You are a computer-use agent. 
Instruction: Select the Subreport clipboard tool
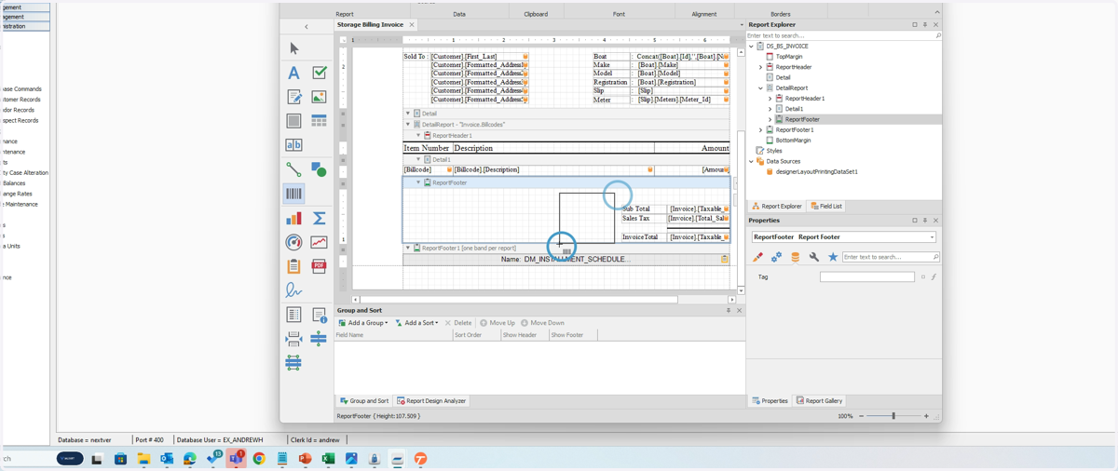293,266
